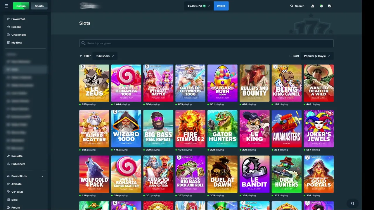
Task: Open the Publishers filter dropdown
Action: pyautogui.click(x=105, y=56)
